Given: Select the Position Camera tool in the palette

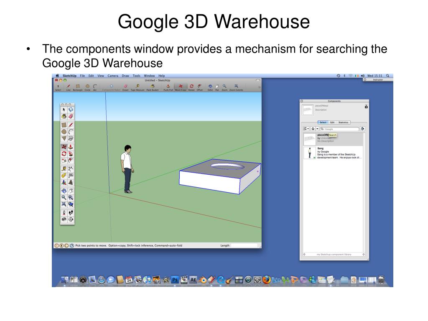Looking at the screenshot, I should [64, 213].
